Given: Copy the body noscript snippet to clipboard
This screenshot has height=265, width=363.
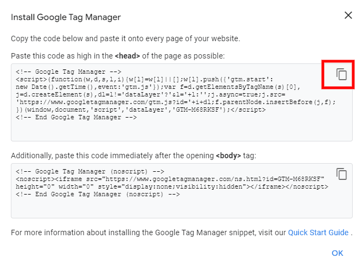Looking at the screenshot, I should tap(341, 173).
